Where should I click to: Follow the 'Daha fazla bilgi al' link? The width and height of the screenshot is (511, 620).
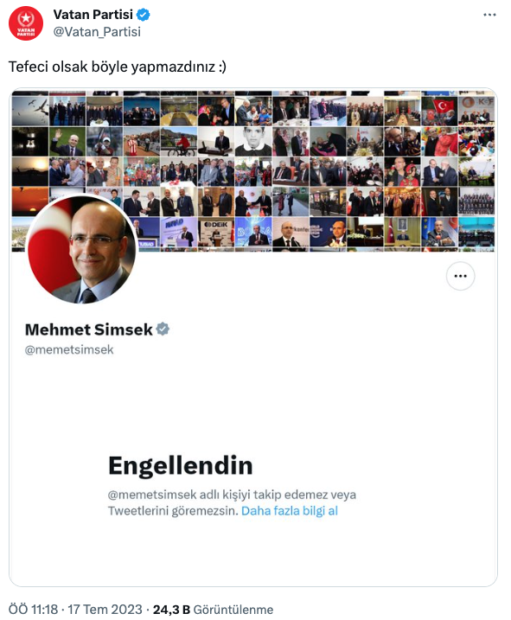290,511
